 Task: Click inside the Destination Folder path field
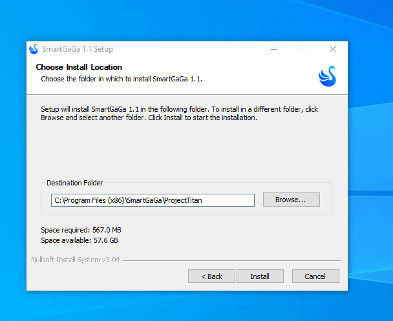click(153, 200)
